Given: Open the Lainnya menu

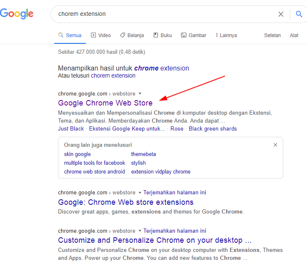Looking at the screenshot, I should click(226, 35).
